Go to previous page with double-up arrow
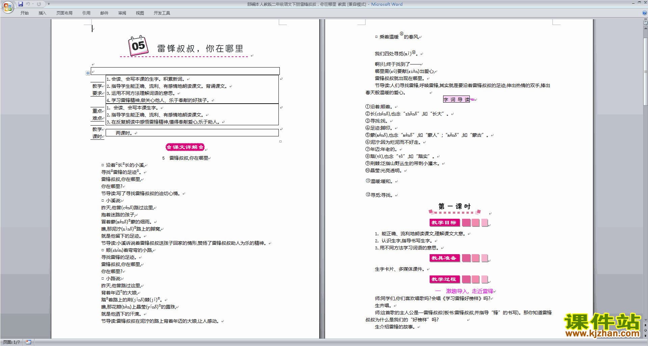The width and height of the screenshot is (648, 346). (x=645, y=325)
